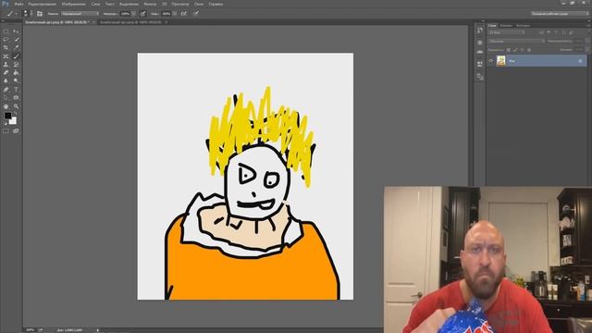Select the Brush tool in toolbox

(x=16, y=56)
